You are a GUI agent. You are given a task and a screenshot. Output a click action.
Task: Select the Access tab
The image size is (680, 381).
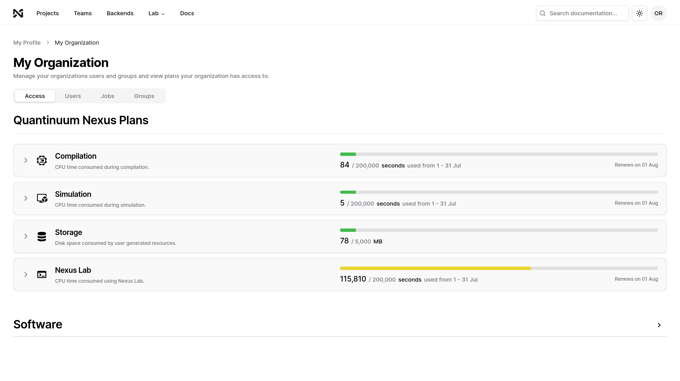point(35,96)
